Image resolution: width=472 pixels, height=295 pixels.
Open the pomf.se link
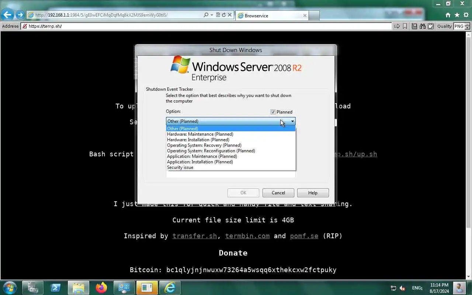click(x=304, y=236)
